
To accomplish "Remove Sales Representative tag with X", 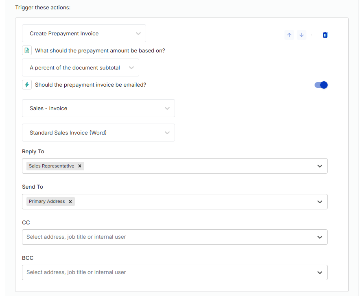I will coord(80,166).
